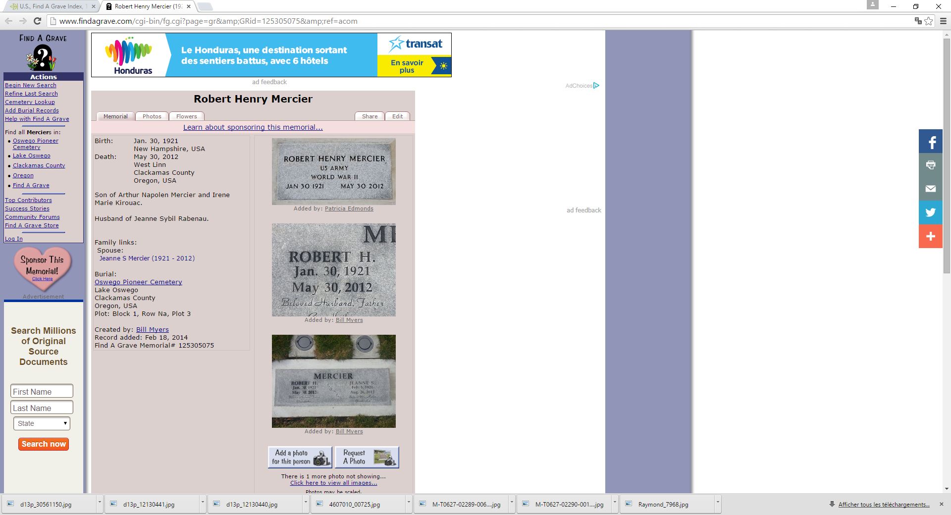The height and width of the screenshot is (515, 951).
Task: Open Chrome menu hamburger icon
Action: [943, 21]
